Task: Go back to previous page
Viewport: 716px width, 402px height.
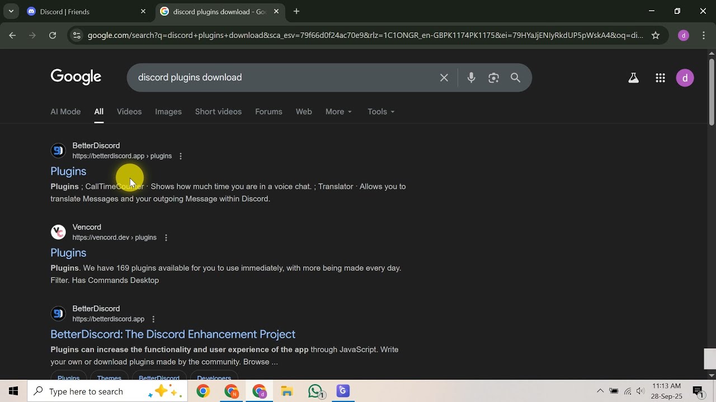Action: [x=12, y=35]
